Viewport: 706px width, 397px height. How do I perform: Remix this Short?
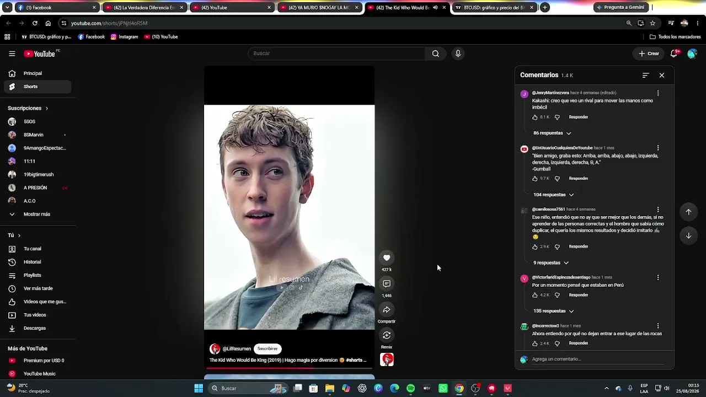[387, 335]
